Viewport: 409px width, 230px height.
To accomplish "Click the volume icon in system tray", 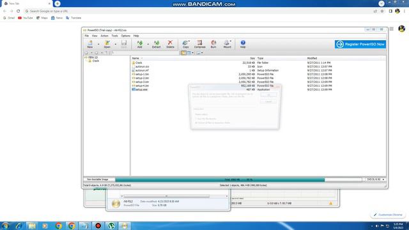I will (x=377, y=226).
